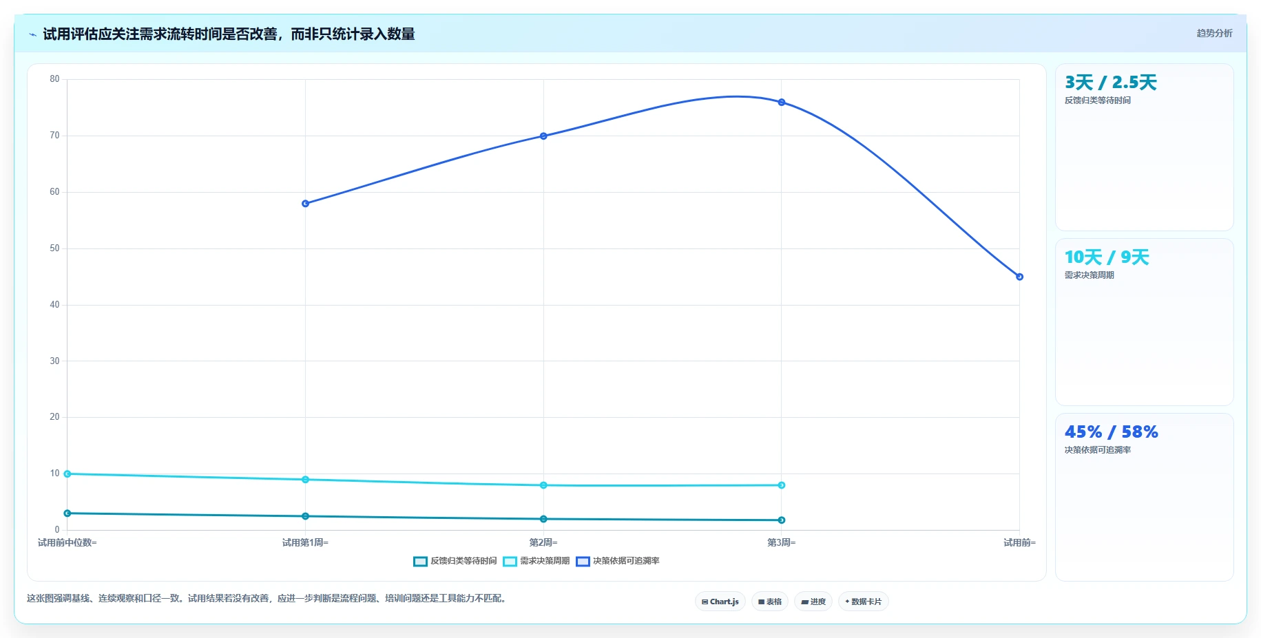Toggle the 反馈归类等待时间 legend series

click(455, 561)
